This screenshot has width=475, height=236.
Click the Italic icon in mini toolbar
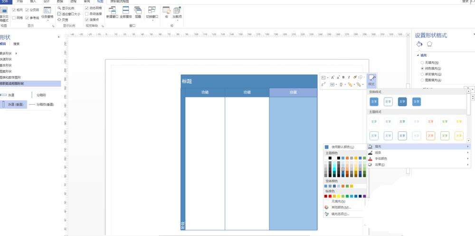click(349, 77)
